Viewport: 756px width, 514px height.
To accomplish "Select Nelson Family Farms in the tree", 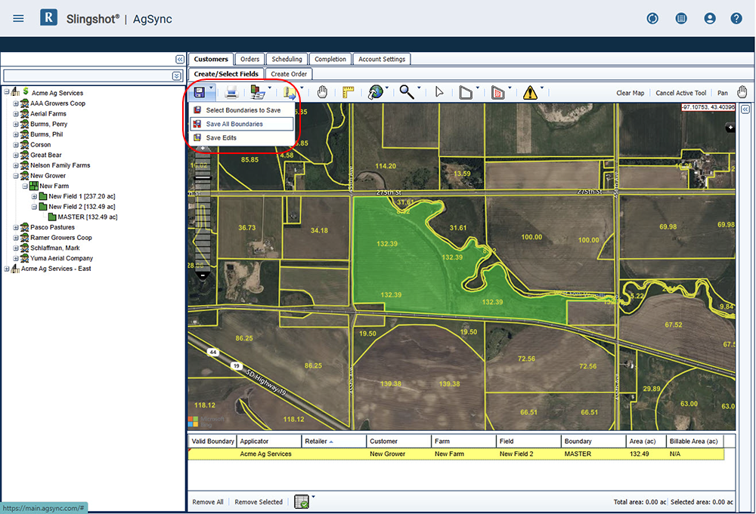I will 60,165.
